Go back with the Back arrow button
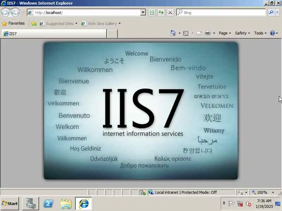This screenshot has width=282, height=211. (x=5, y=13)
